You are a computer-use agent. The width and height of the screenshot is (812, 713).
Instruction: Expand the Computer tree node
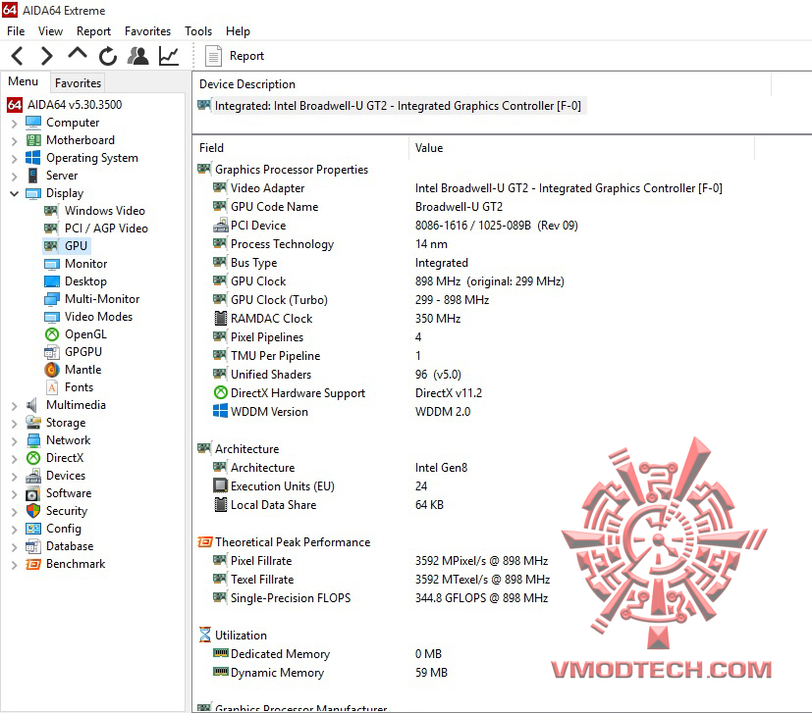click(x=14, y=124)
